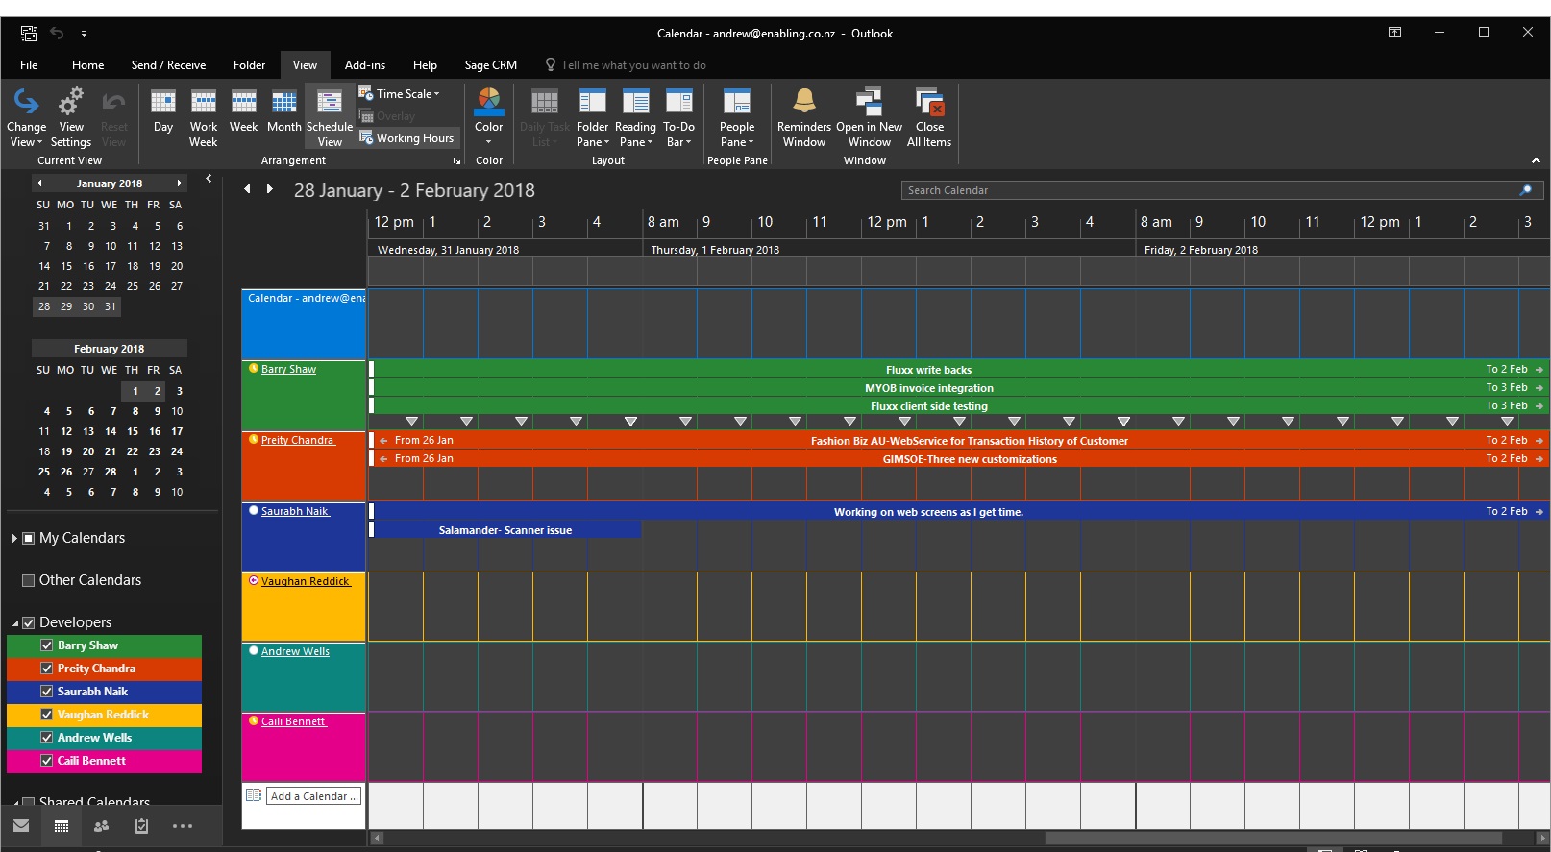Select the Work Week arrangement
The image size is (1551, 852).
[x=203, y=113]
